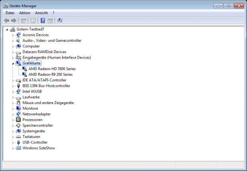The height and width of the screenshot is (171, 247).
Task: Click the forward arrow in toolbar
Action: (14, 20)
